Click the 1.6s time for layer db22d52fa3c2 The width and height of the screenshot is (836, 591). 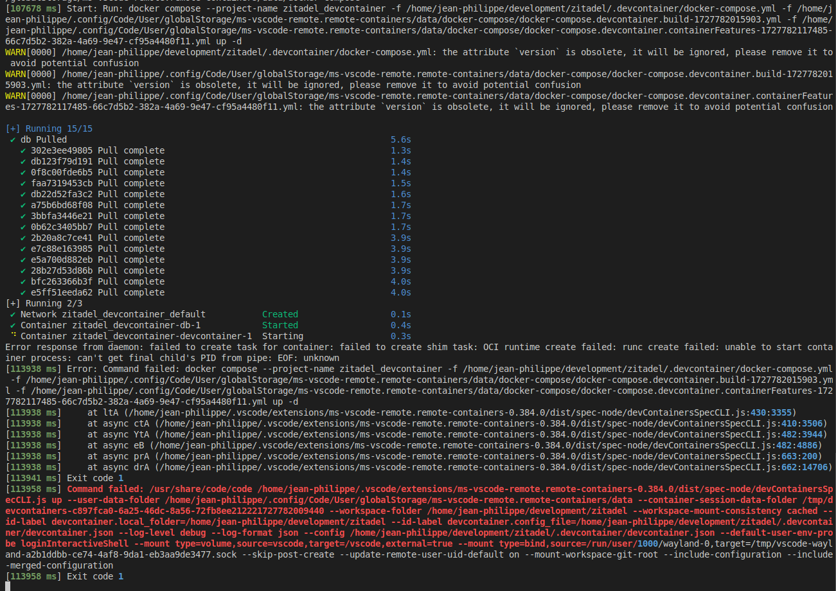point(401,194)
